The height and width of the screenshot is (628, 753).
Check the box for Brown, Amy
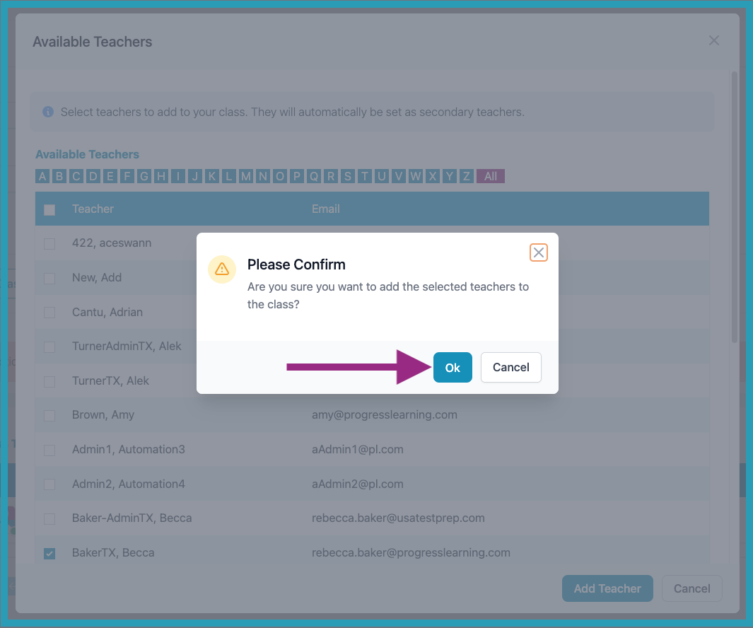pyautogui.click(x=49, y=416)
